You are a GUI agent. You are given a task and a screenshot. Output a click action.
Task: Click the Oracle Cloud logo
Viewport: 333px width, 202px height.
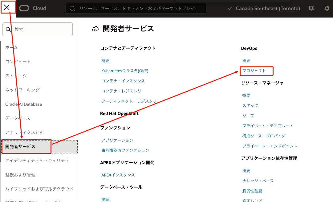[x=33, y=8]
